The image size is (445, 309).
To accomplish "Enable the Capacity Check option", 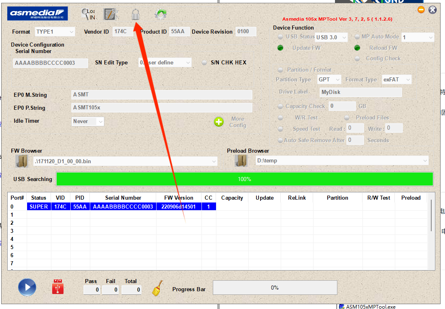I will (280, 106).
